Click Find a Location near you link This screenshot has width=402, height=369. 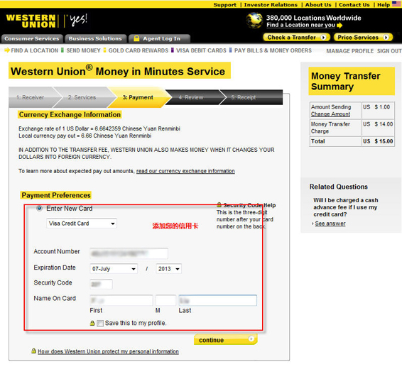click(300, 25)
